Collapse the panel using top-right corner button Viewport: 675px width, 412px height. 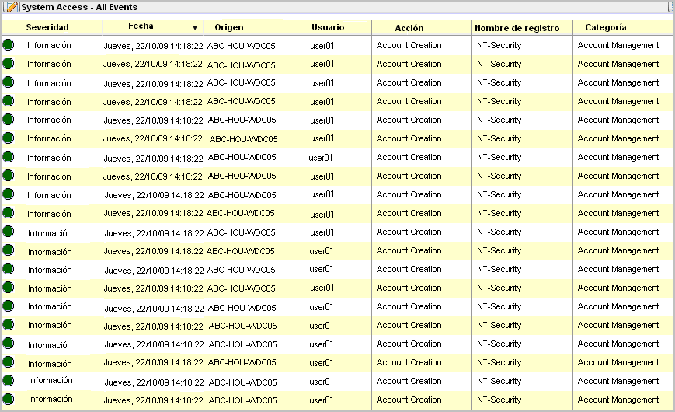coord(670,6)
